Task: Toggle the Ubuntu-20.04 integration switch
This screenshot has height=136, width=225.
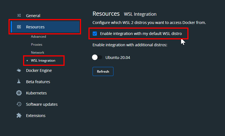Action: pyautogui.click(x=97, y=57)
